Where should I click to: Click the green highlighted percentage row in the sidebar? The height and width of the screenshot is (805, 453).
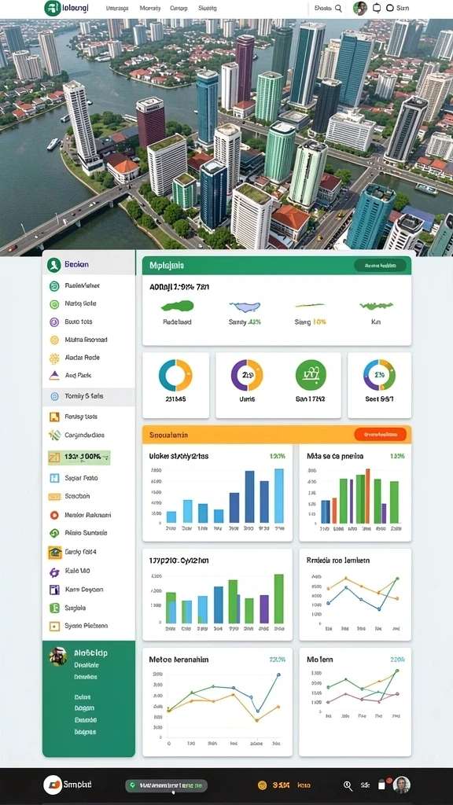point(79,458)
